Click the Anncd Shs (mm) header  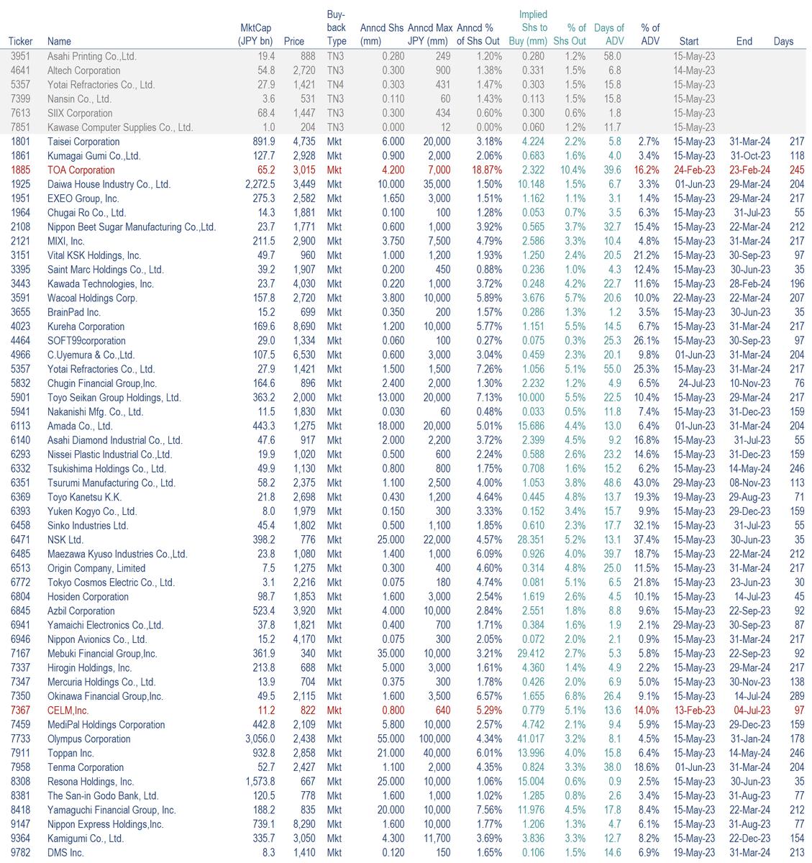382,35
